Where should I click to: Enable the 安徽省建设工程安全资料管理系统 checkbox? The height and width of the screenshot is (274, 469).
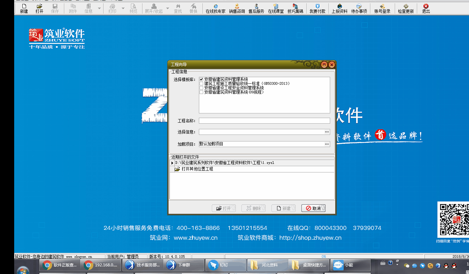tap(201, 88)
